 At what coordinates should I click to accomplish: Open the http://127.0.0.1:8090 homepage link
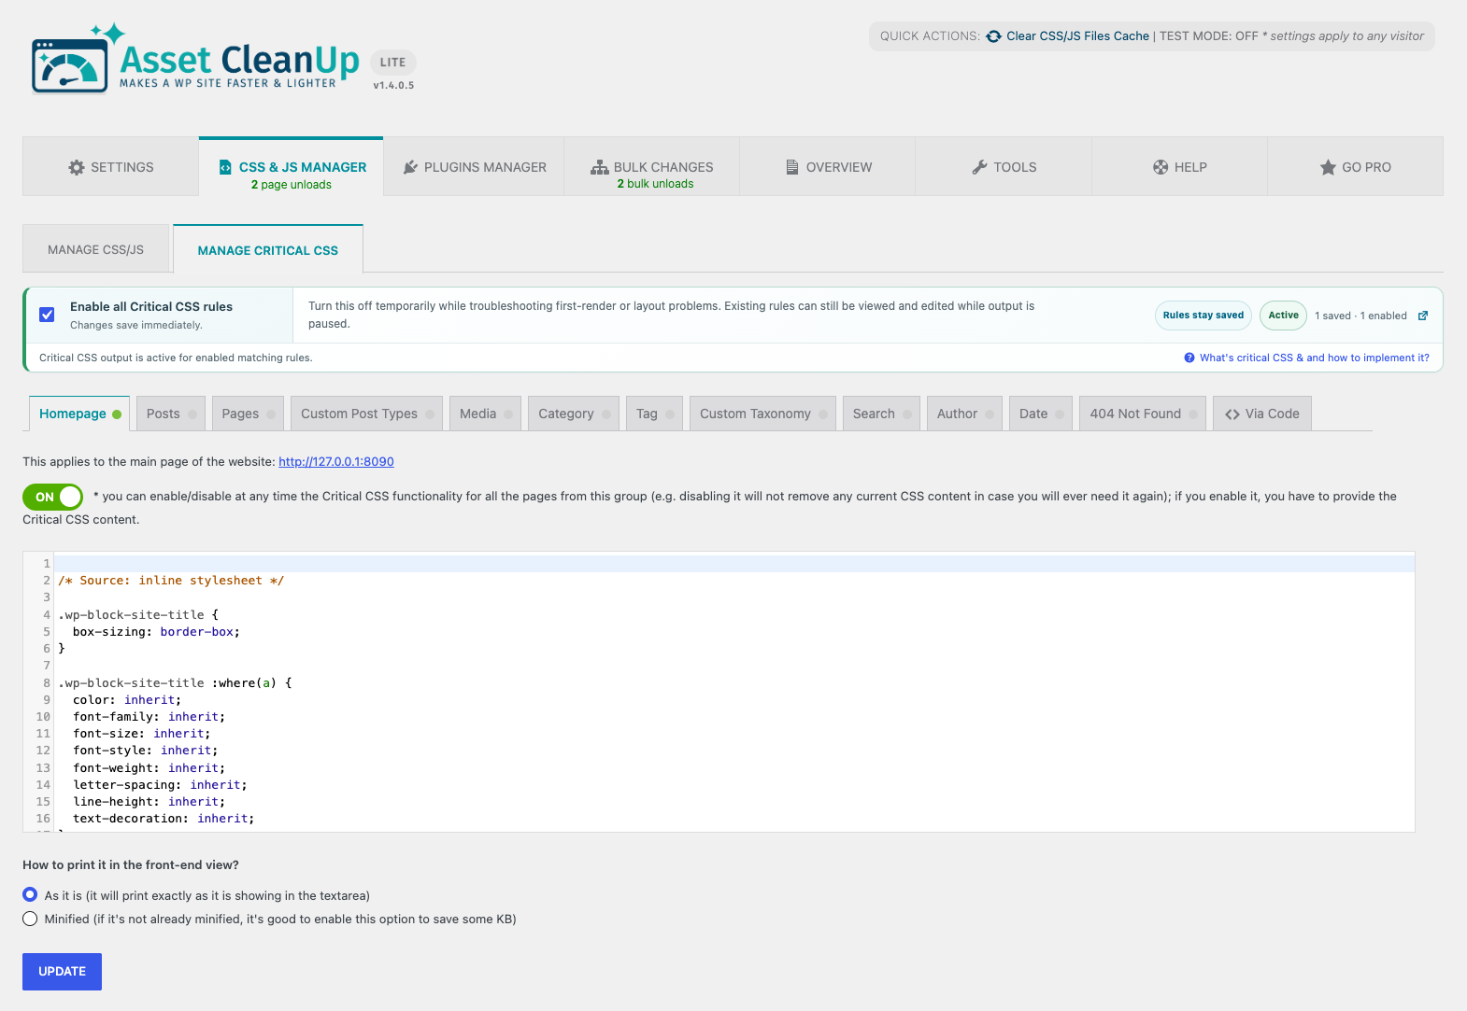click(336, 461)
